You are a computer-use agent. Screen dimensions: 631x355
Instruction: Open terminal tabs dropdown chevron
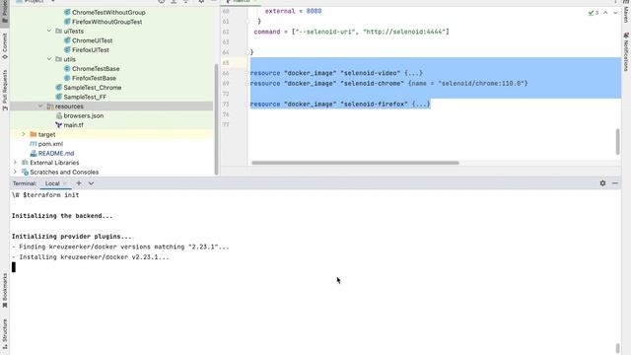point(91,183)
